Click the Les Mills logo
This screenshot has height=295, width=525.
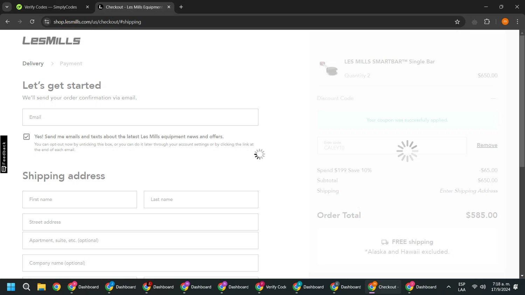click(x=51, y=41)
